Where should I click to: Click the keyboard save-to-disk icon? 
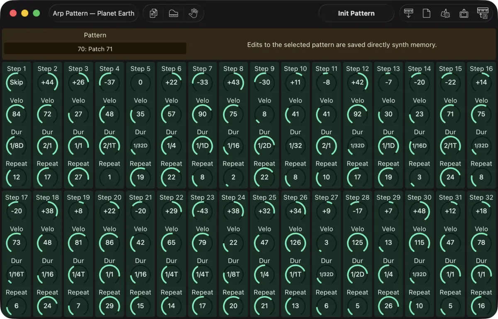click(483, 13)
